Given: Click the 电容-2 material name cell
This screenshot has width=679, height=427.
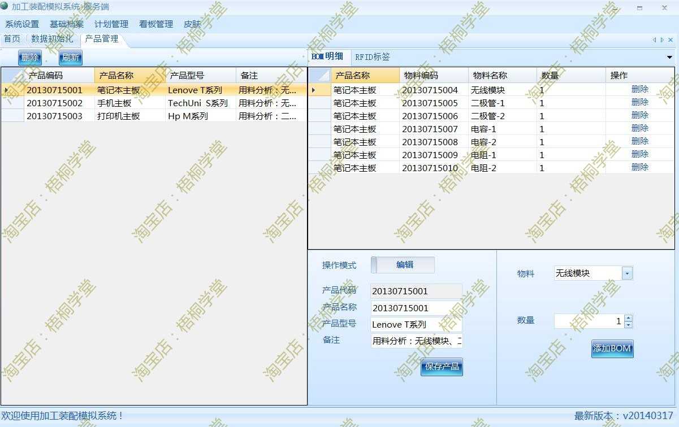Looking at the screenshot, I should coord(503,142).
